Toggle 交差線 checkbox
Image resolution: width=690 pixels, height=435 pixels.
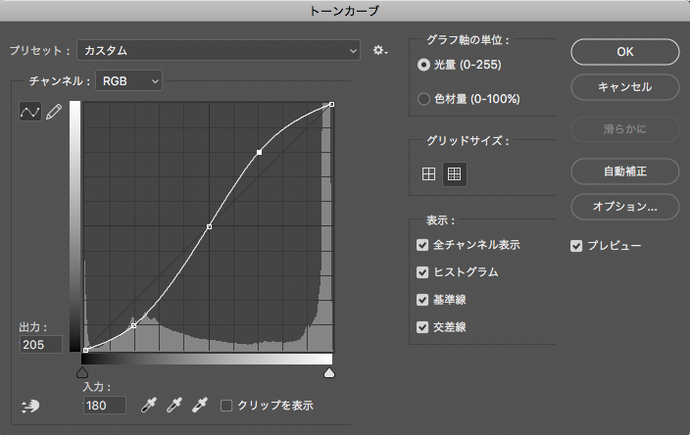(422, 327)
